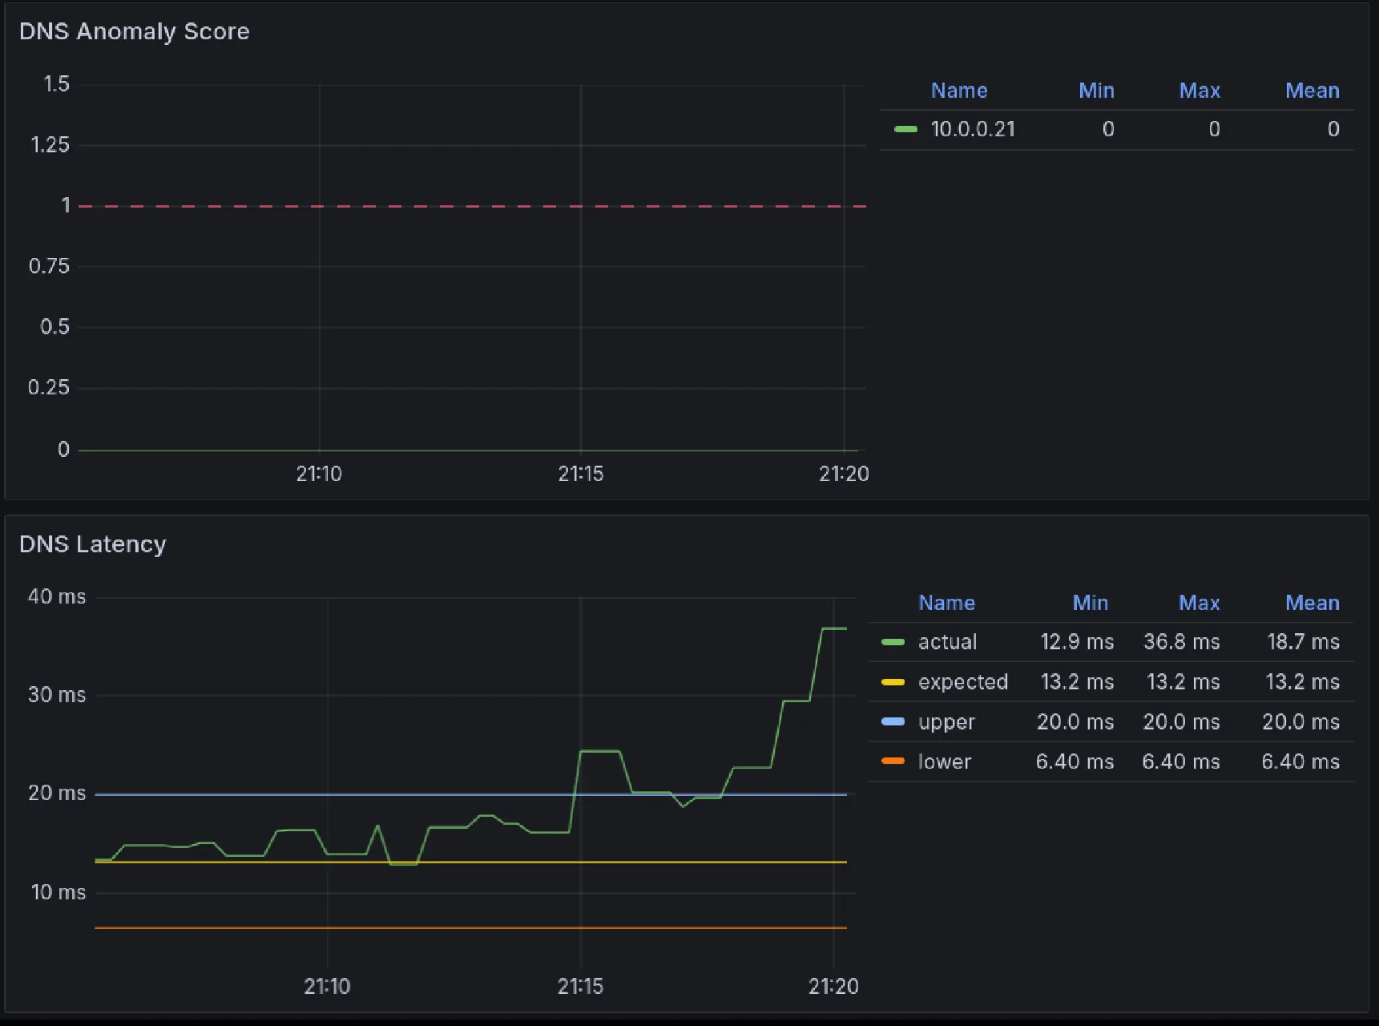This screenshot has width=1379, height=1026.
Task: Sort latency legend by Max header
Action: point(1200,603)
